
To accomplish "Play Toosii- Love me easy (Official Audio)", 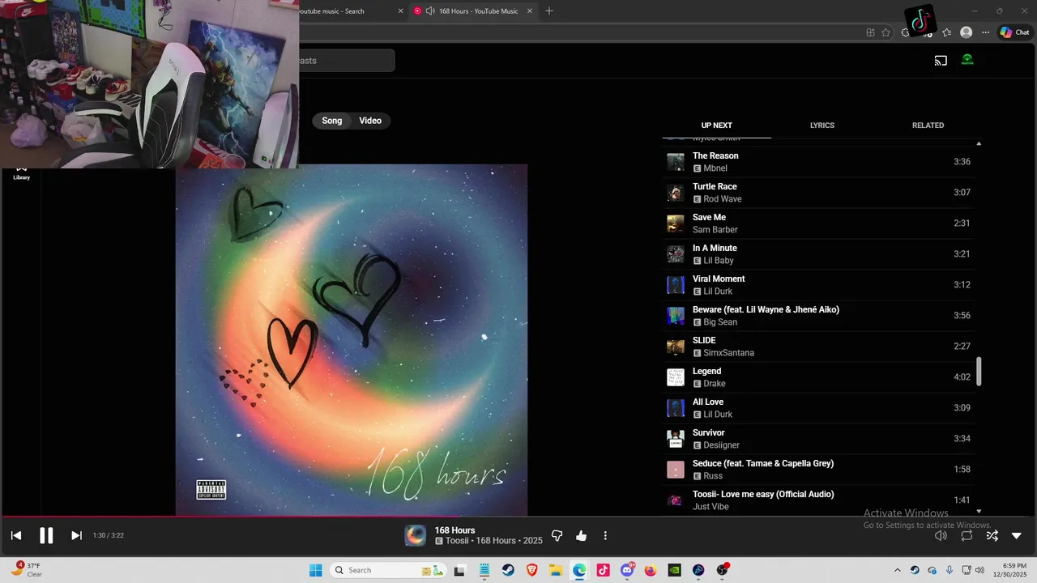I will click(818, 500).
